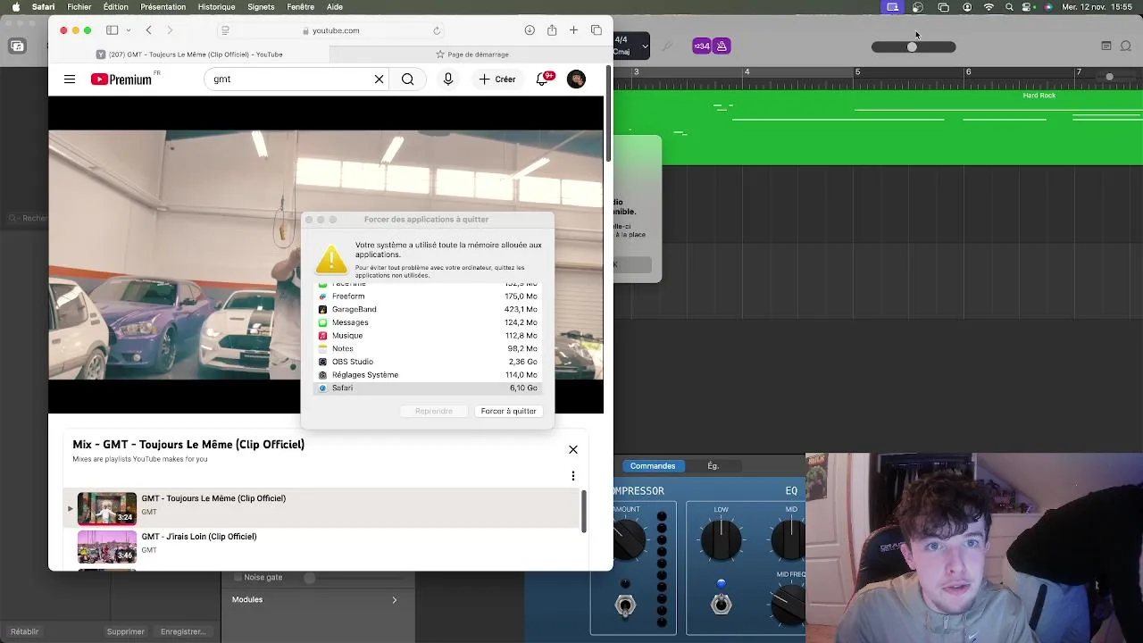Go to YouTube Premium home logo
The image size is (1143, 643).
121,79
